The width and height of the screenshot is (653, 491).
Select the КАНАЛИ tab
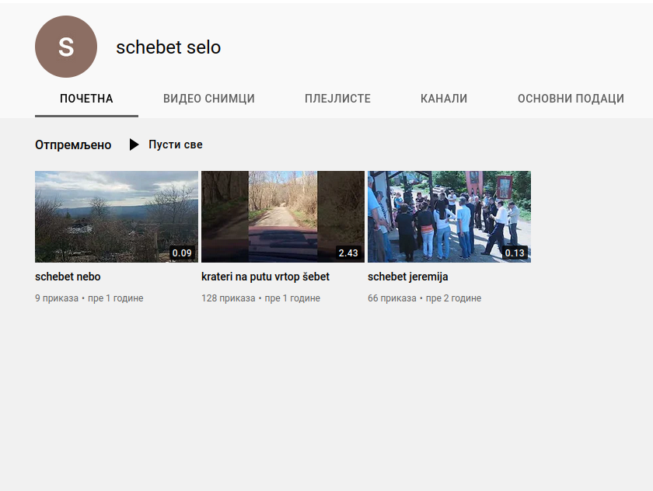(x=444, y=99)
